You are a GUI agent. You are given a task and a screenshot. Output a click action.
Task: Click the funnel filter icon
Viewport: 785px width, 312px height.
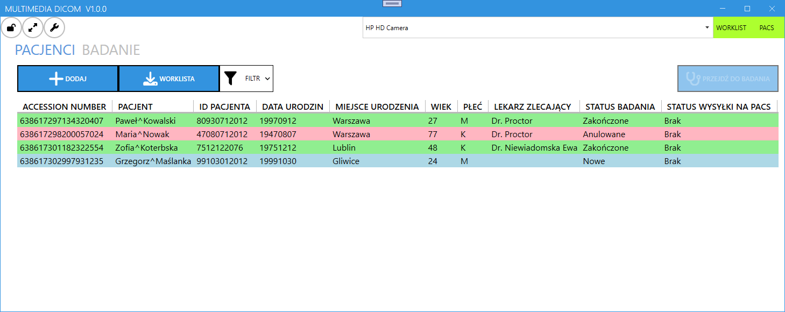coord(230,79)
